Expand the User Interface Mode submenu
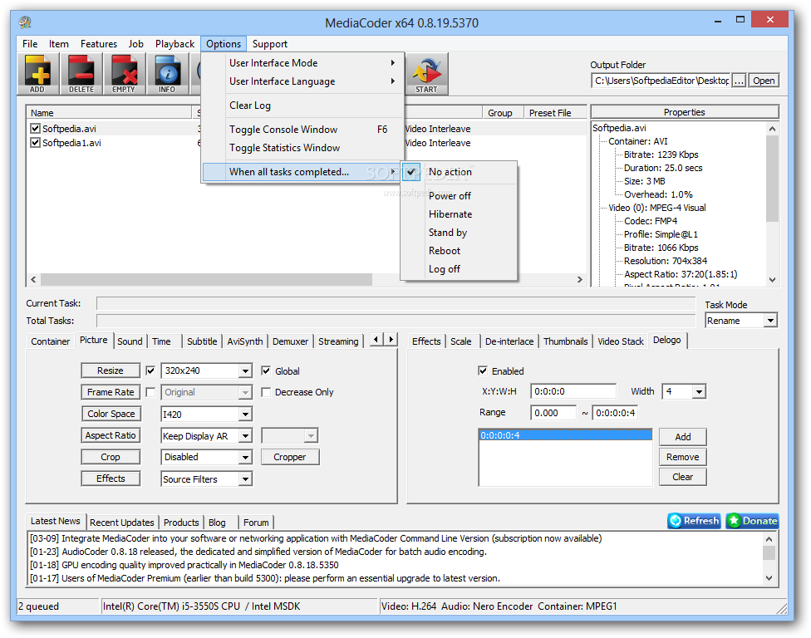The height and width of the screenshot is (638, 811). (x=302, y=62)
